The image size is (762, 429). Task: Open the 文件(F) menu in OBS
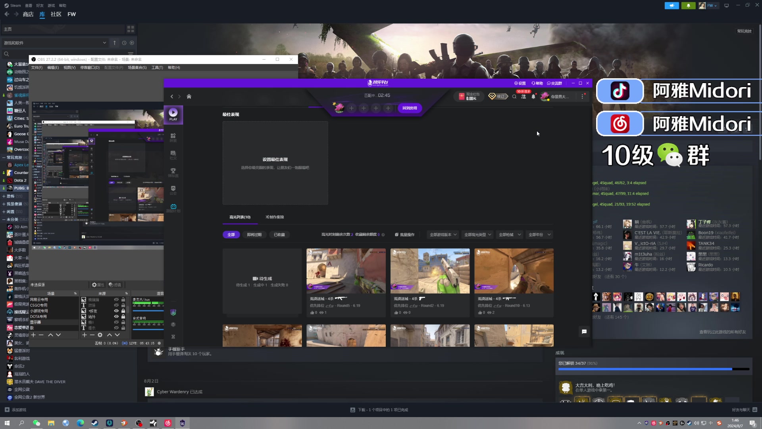point(37,68)
